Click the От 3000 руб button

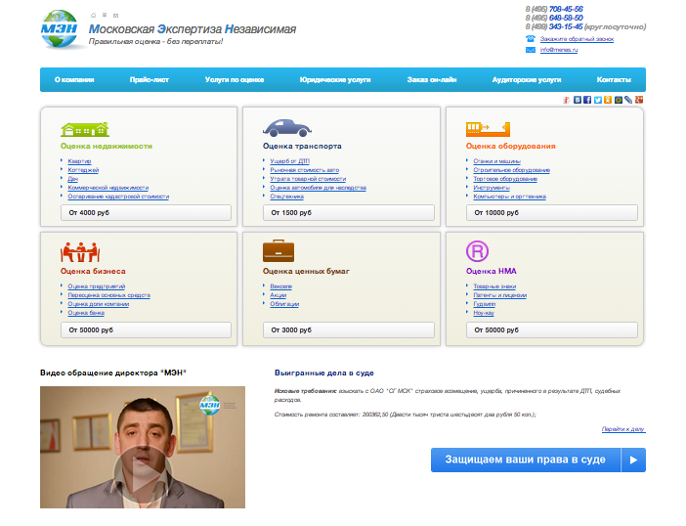click(x=349, y=329)
